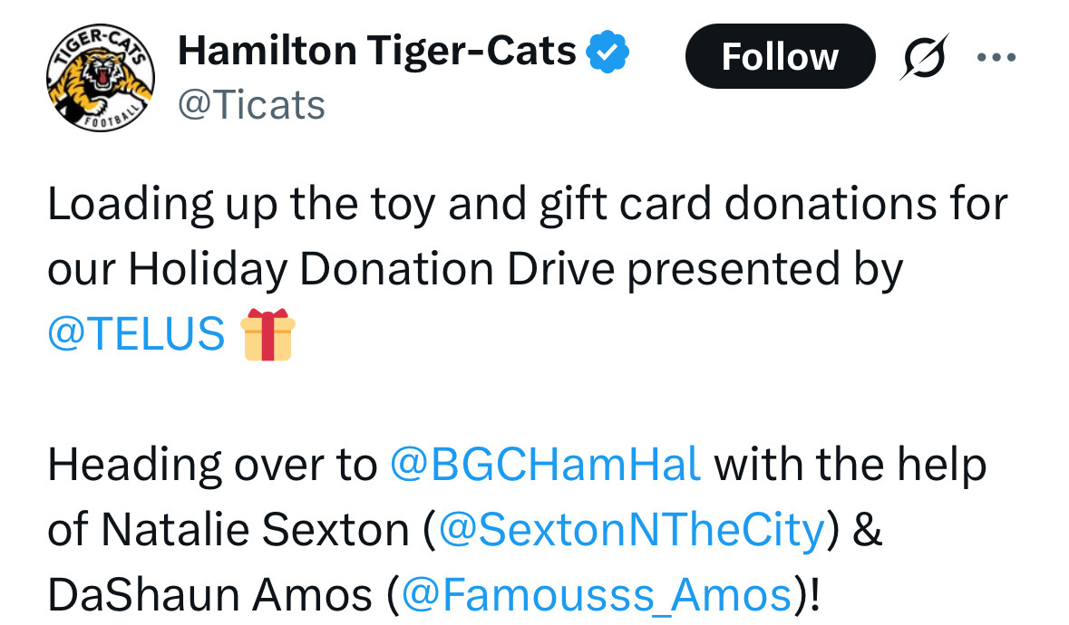1069x625 pixels.
Task: Open the Hamilton Tiger-Cats display name
Action: point(377,53)
